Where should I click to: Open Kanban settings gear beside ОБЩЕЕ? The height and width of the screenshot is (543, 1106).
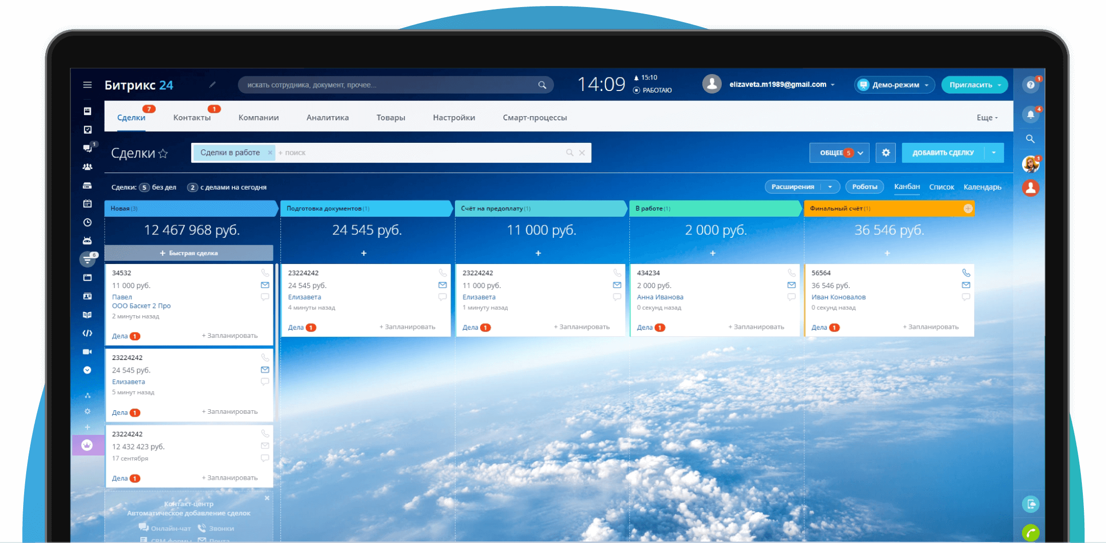886,152
